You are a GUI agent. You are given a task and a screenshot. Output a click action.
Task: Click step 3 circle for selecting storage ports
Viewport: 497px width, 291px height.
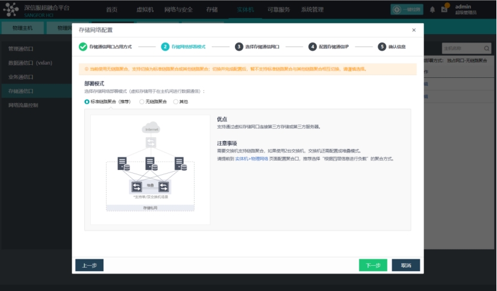click(239, 47)
